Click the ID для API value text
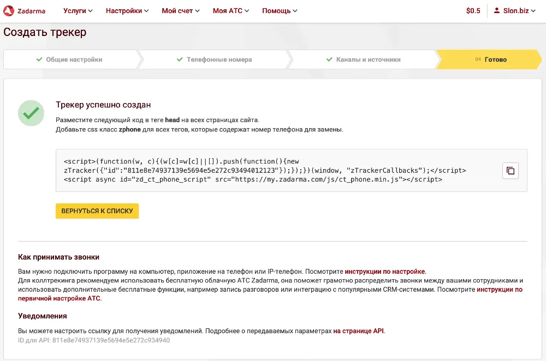 coord(111,340)
